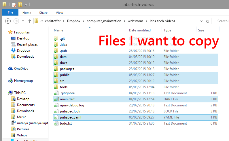Select the .gitignore file icon

pos(56,93)
